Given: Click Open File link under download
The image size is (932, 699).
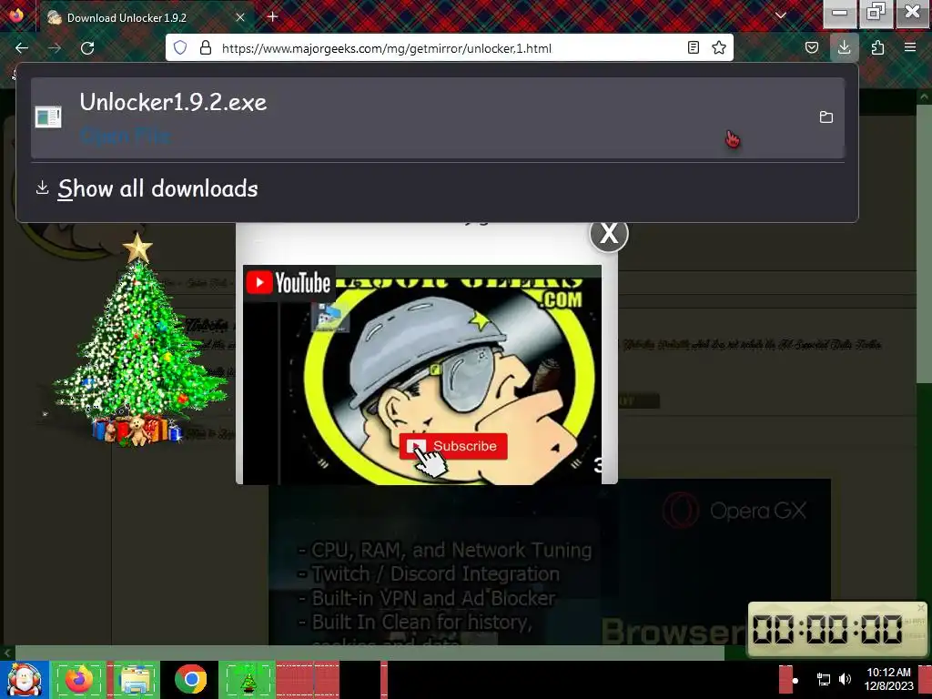Looking at the screenshot, I should (x=126, y=137).
